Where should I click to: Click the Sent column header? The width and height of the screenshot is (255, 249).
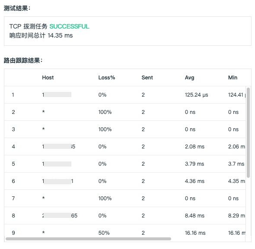pos(147,78)
